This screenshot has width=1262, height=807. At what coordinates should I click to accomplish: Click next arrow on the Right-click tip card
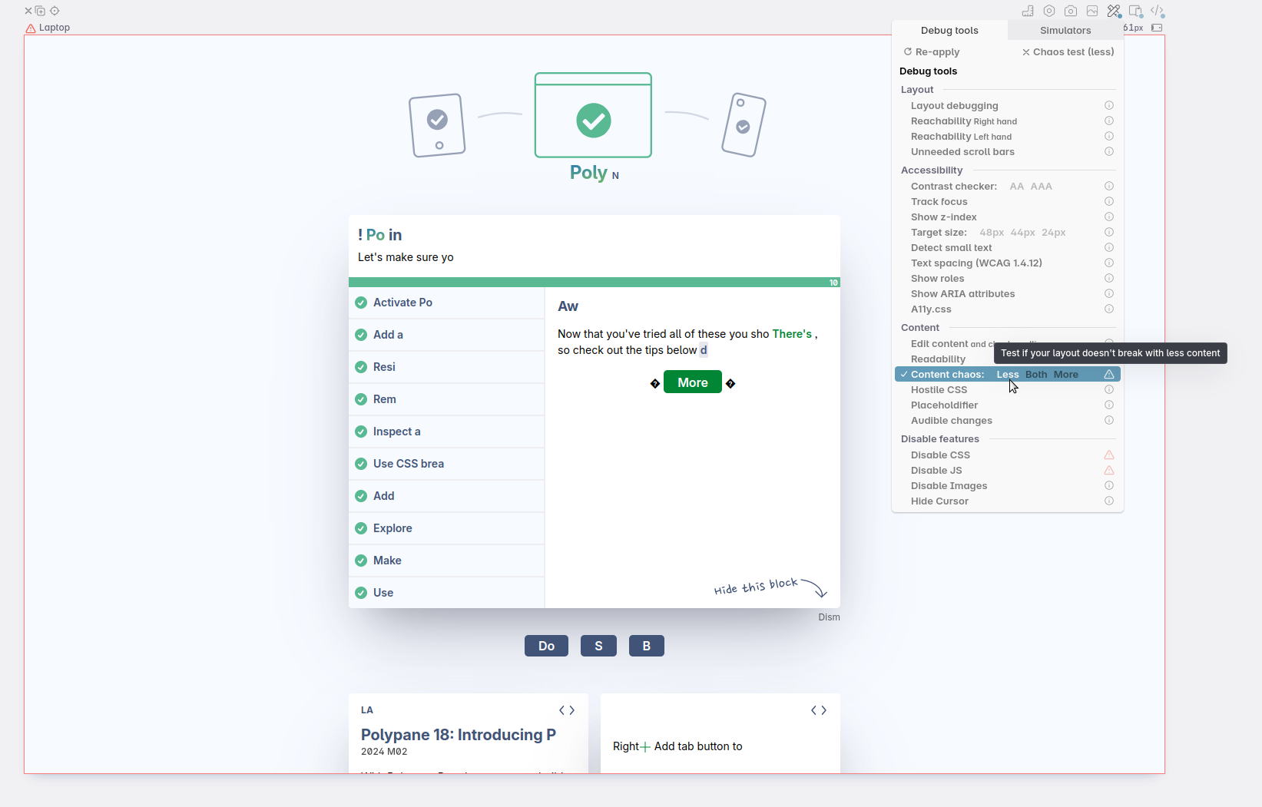click(823, 710)
